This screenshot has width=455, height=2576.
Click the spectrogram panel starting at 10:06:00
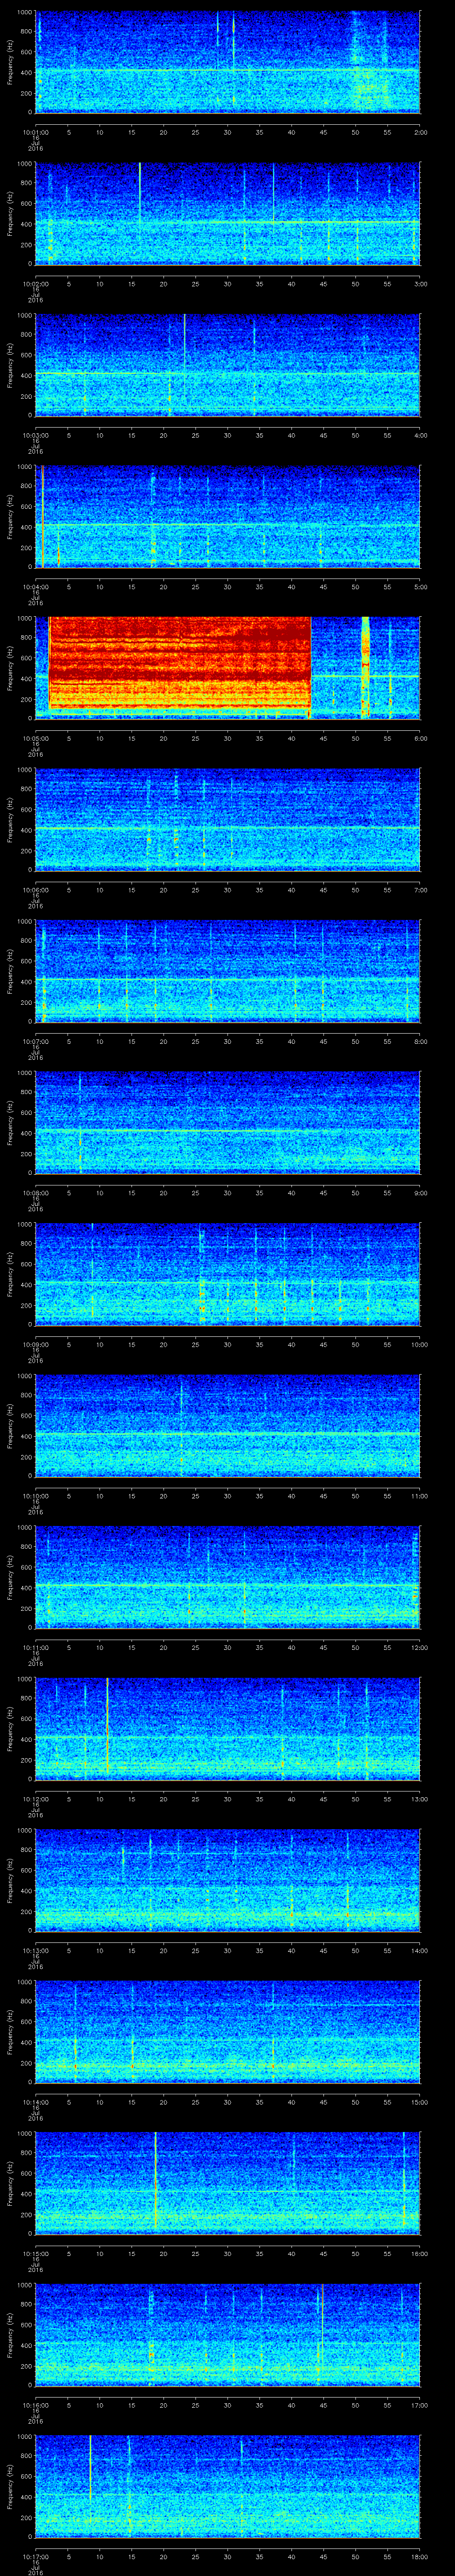pyautogui.click(x=228, y=819)
